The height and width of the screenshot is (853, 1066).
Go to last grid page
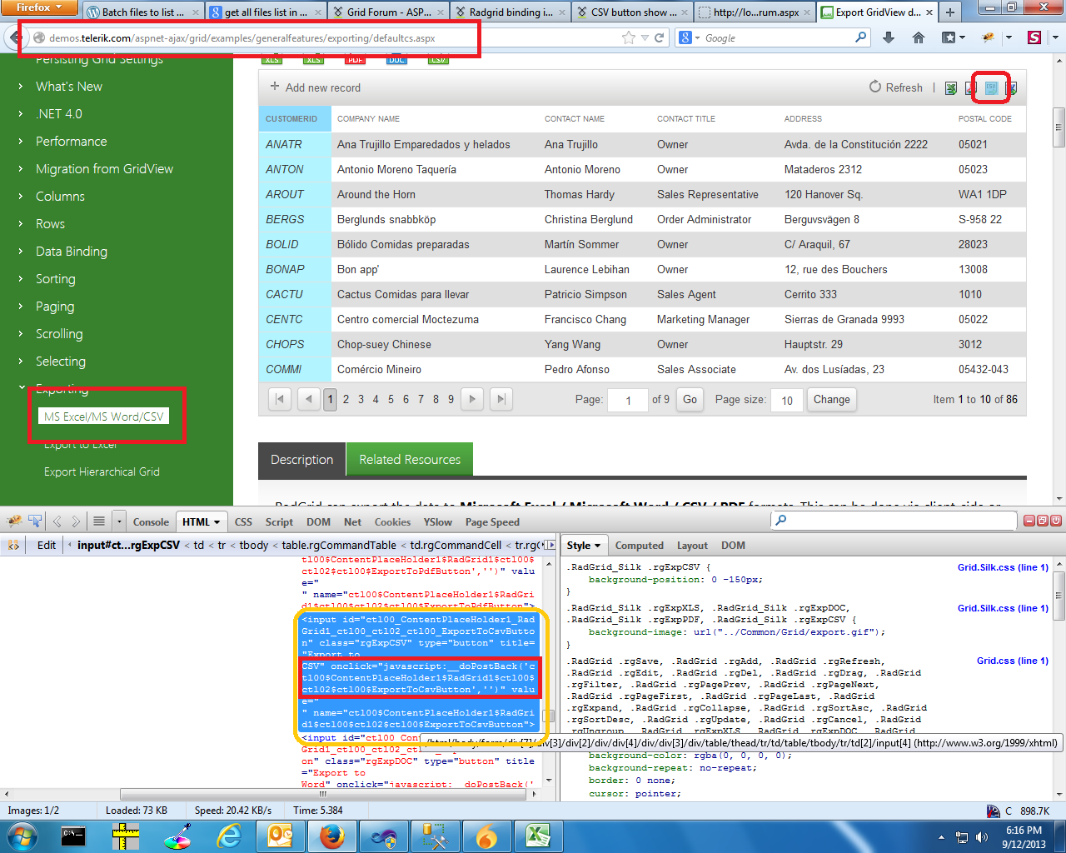click(x=501, y=400)
